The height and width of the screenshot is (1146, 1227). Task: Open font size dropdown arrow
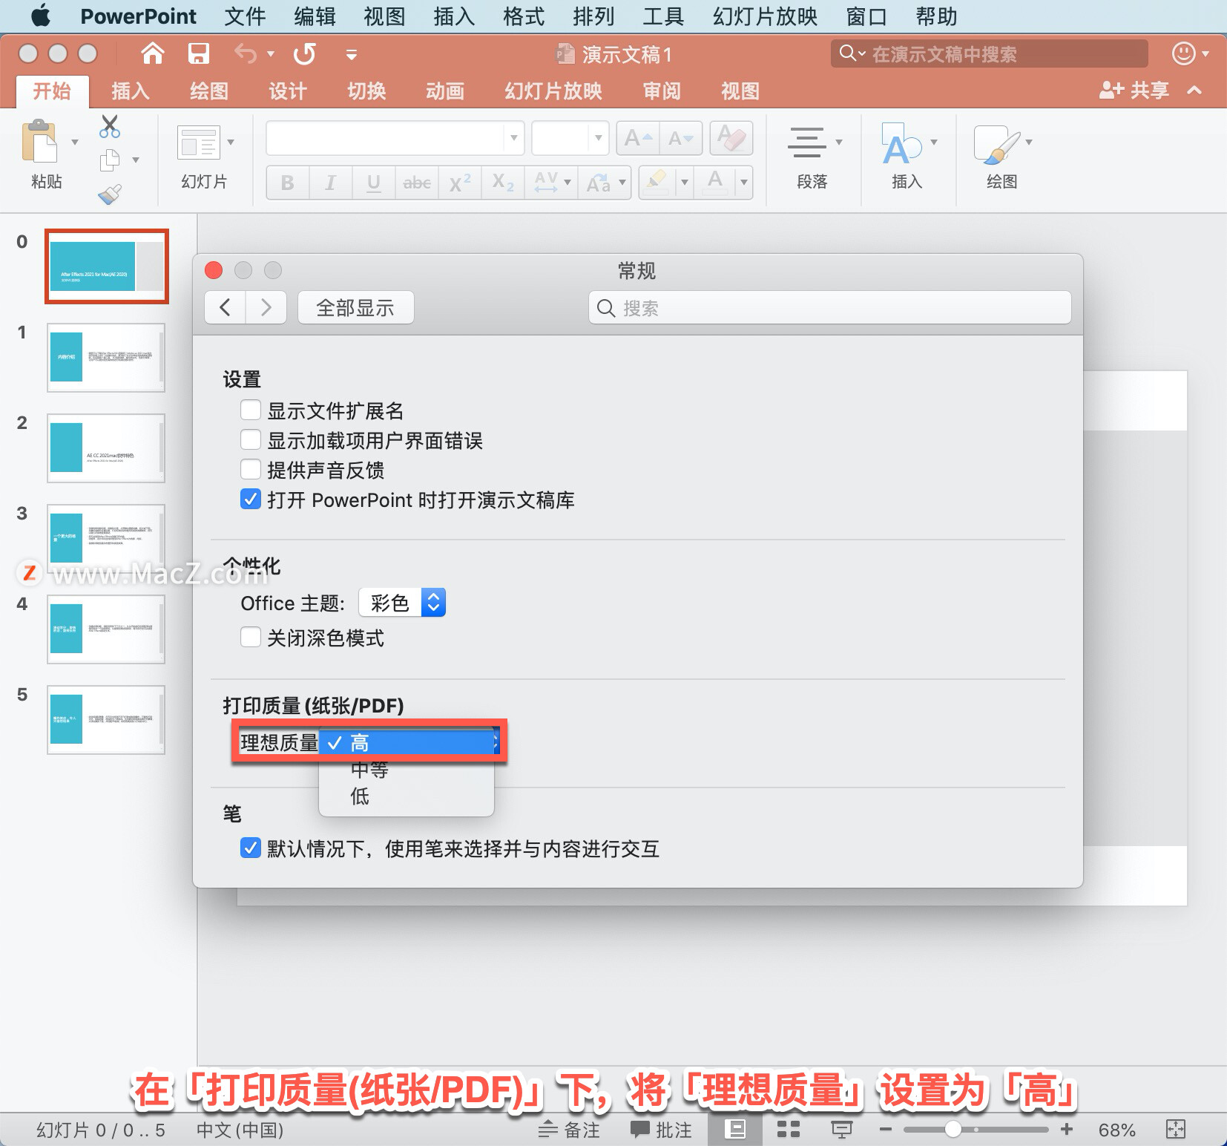(598, 138)
